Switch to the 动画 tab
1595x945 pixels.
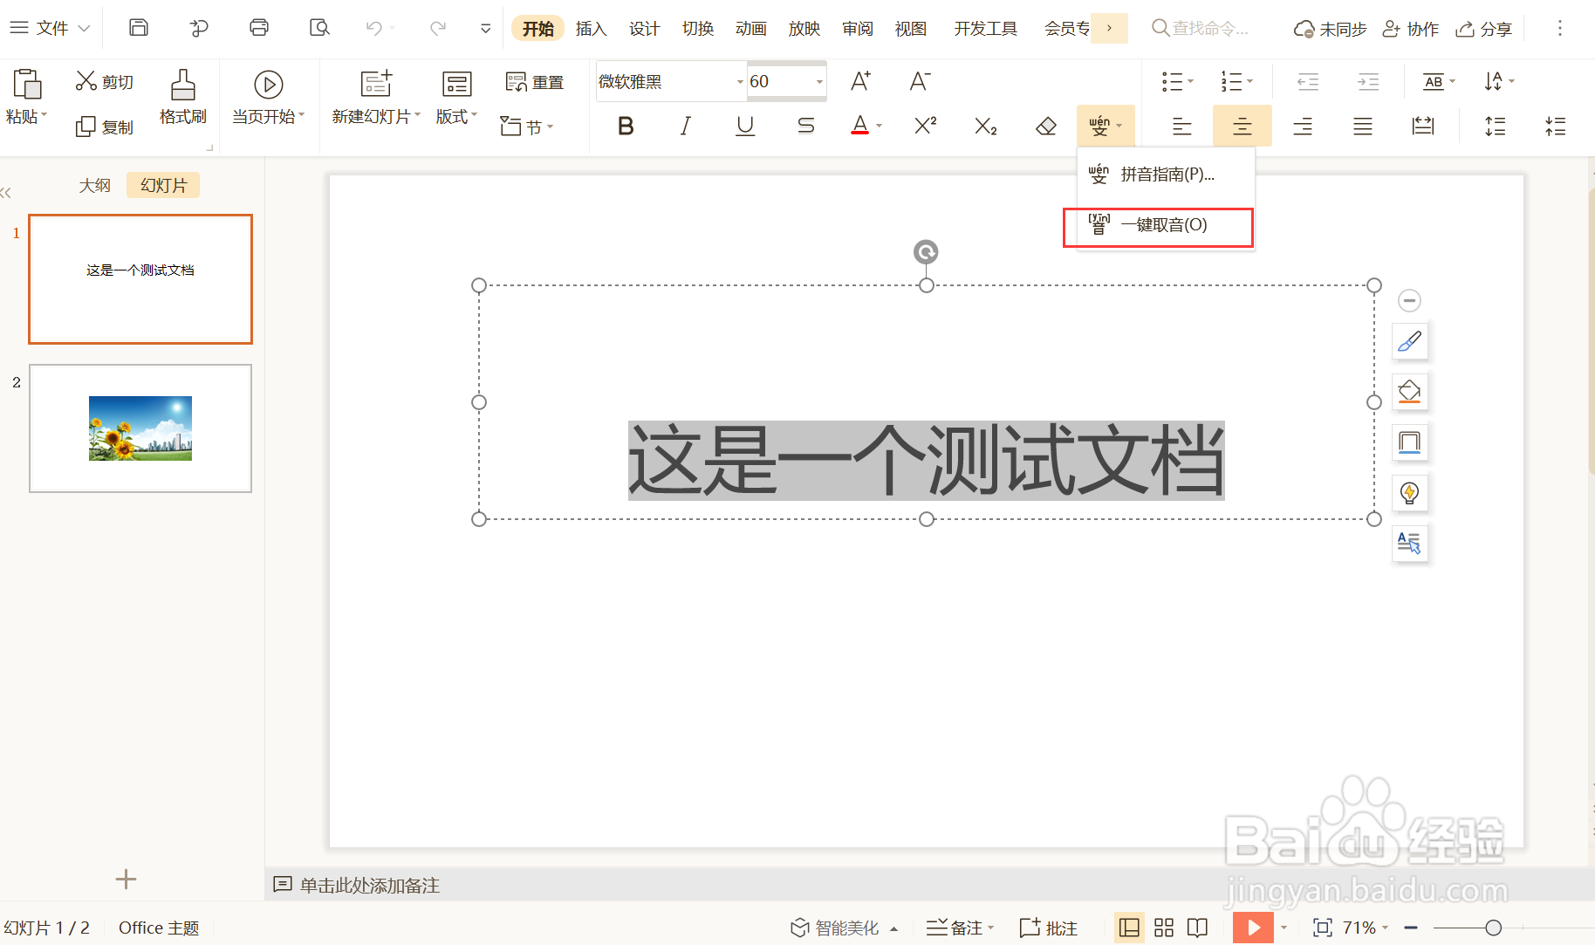pos(750,29)
